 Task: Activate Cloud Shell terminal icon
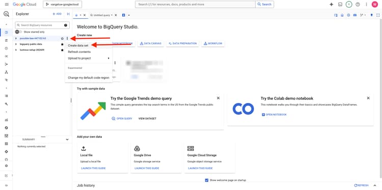pos(340,5)
